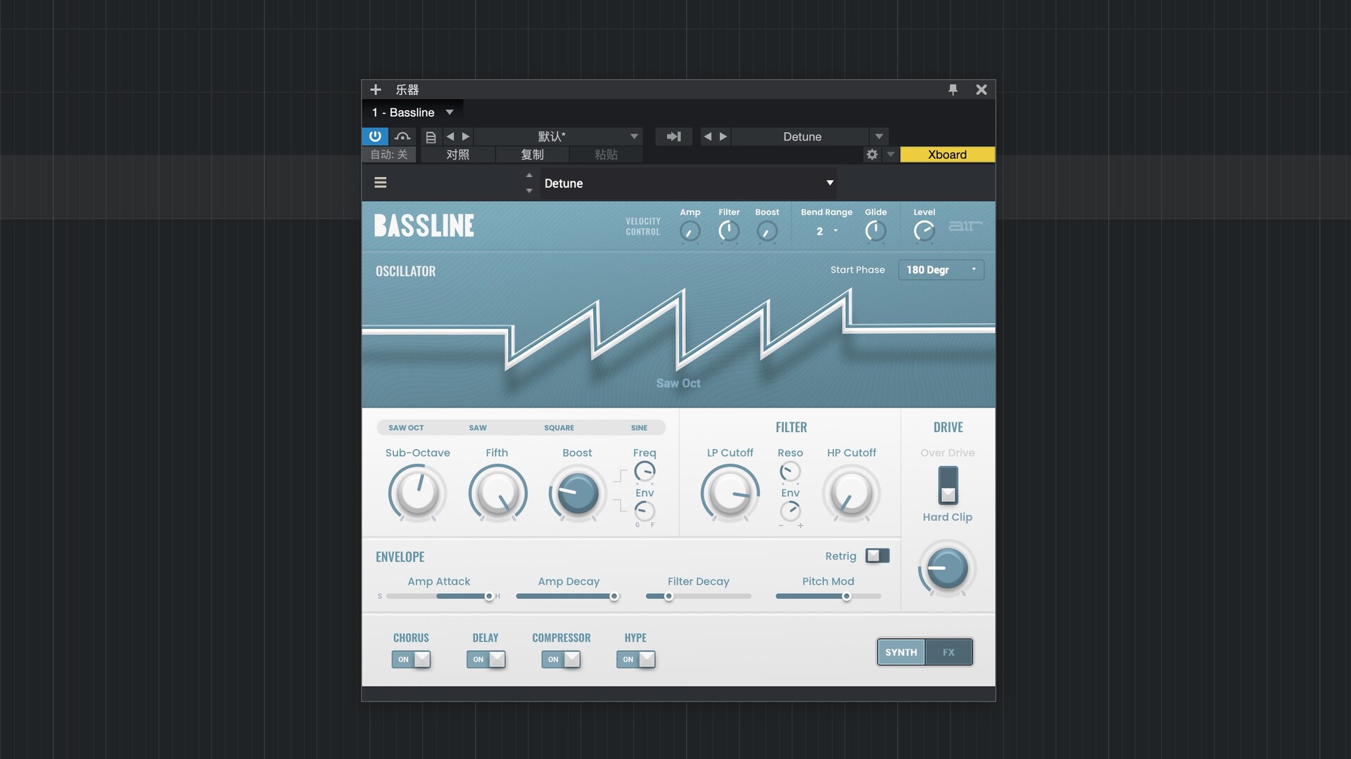Open the hamburger menu beside Detune preset
Screen dimensions: 1351x759
(381, 183)
